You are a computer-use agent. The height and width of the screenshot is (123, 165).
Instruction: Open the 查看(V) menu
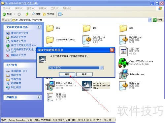pyautogui.click(x=31, y=8)
